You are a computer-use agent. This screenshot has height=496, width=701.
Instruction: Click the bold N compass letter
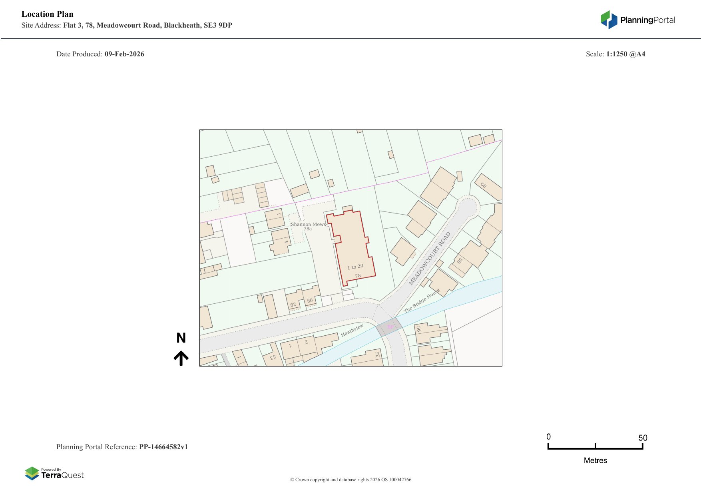tap(181, 338)
